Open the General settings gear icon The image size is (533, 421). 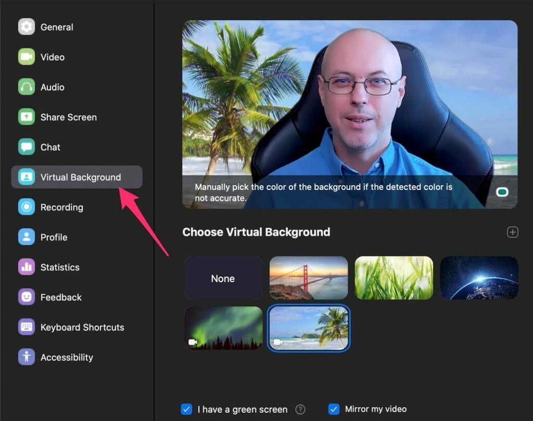(27, 27)
